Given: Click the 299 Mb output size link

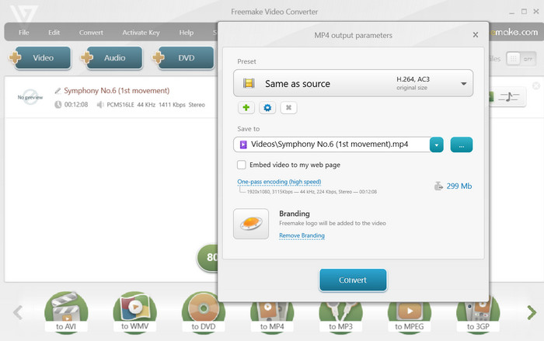Looking at the screenshot, I should point(459,186).
